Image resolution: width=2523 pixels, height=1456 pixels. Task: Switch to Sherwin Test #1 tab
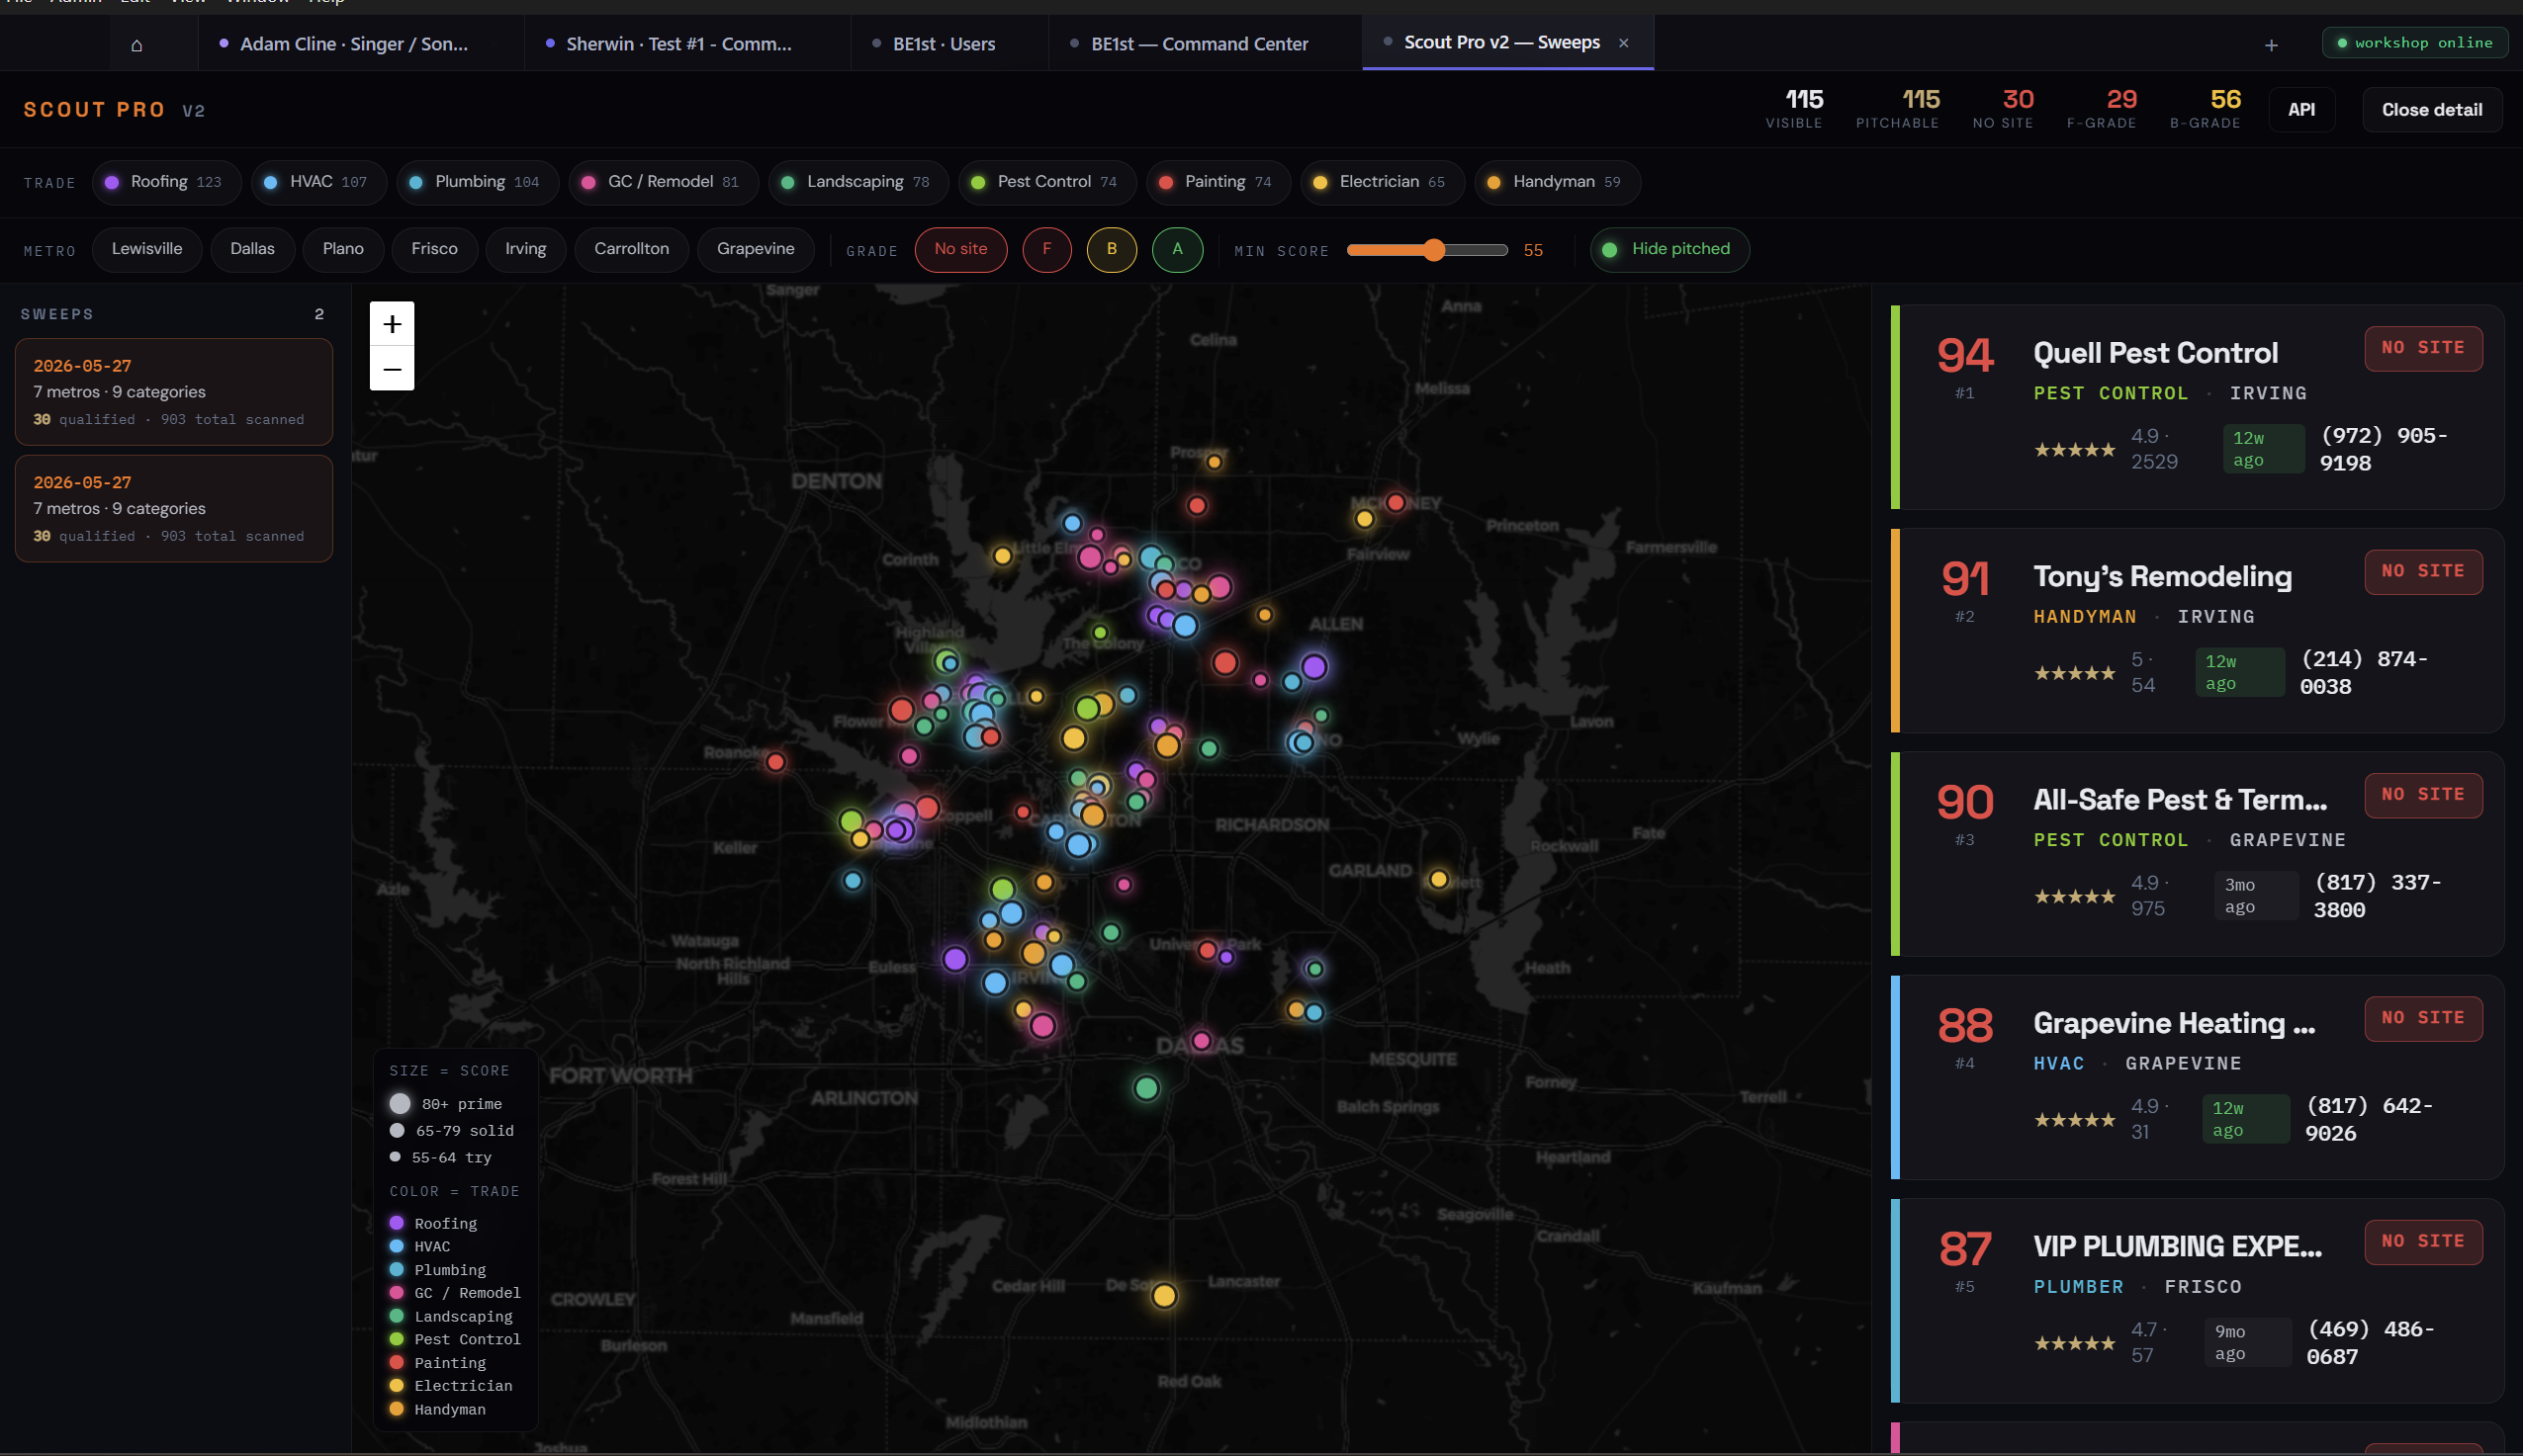(x=688, y=44)
